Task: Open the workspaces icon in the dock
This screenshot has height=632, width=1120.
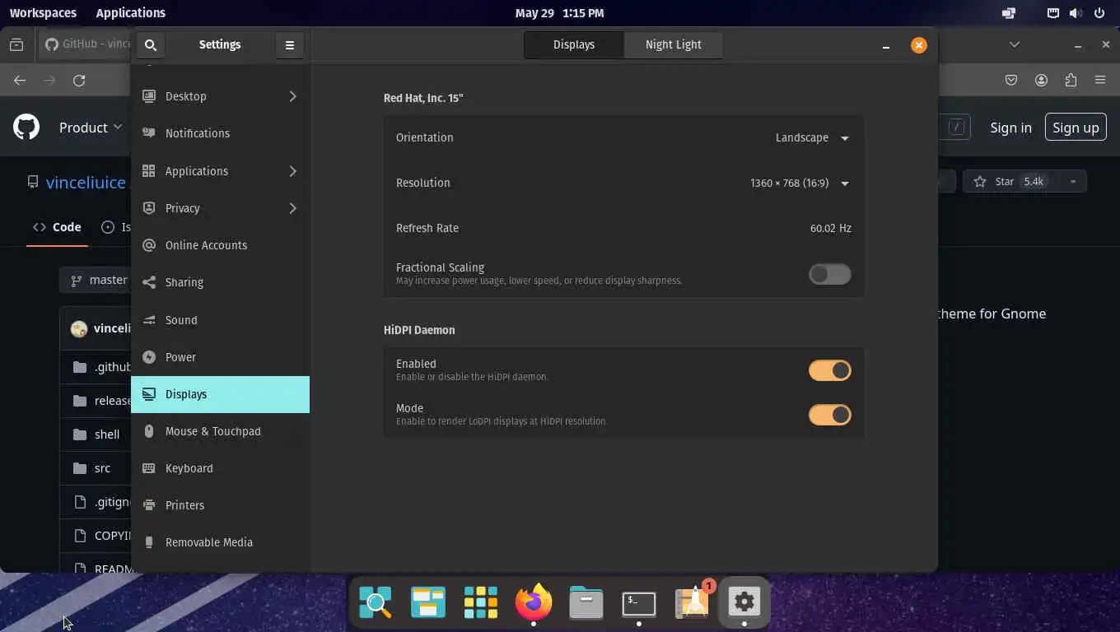Action: pyautogui.click(x=428, y=602)
